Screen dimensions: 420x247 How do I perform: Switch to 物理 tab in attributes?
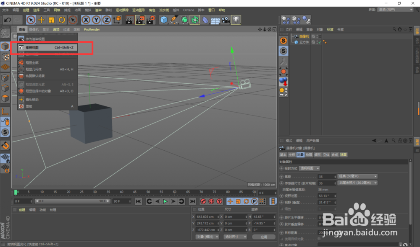[x=309, y=155]
